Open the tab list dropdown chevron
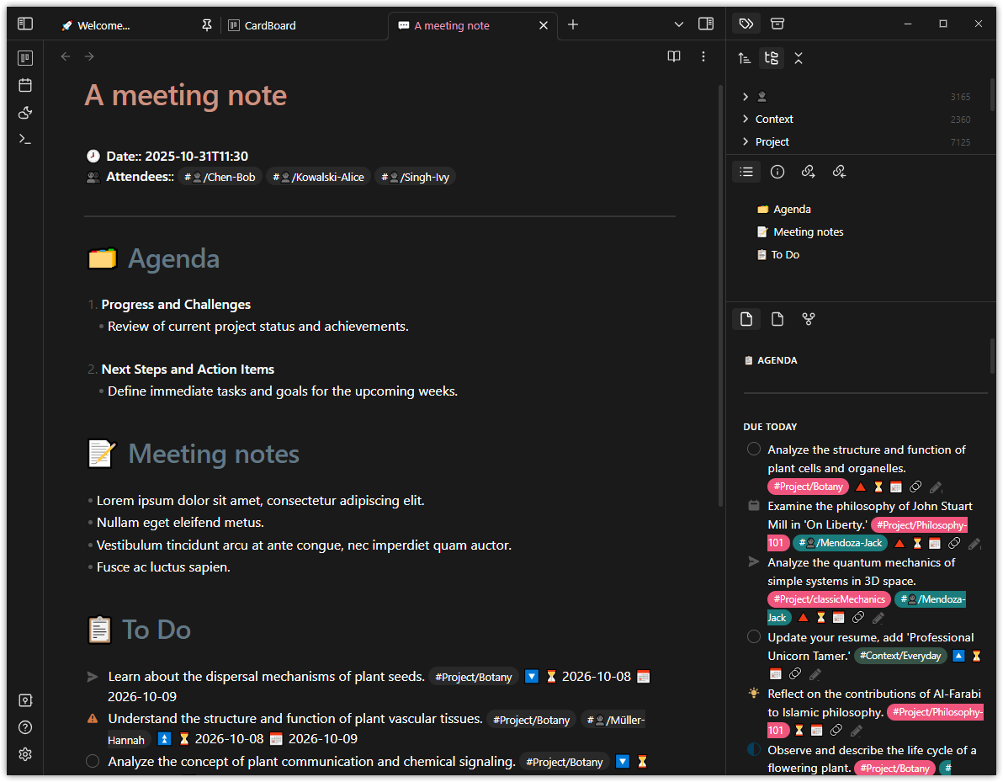The width and height of the screenshot is (1003, 782). click(x=679, y=24)
